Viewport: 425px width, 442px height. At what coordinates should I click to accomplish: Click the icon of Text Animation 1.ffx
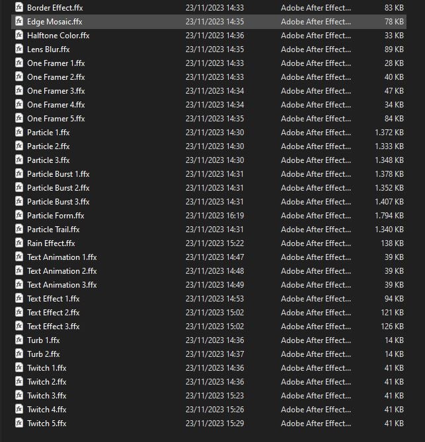(19, 257)
